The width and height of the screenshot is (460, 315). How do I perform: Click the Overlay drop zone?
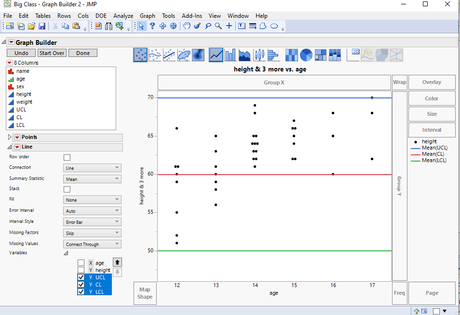432,82
